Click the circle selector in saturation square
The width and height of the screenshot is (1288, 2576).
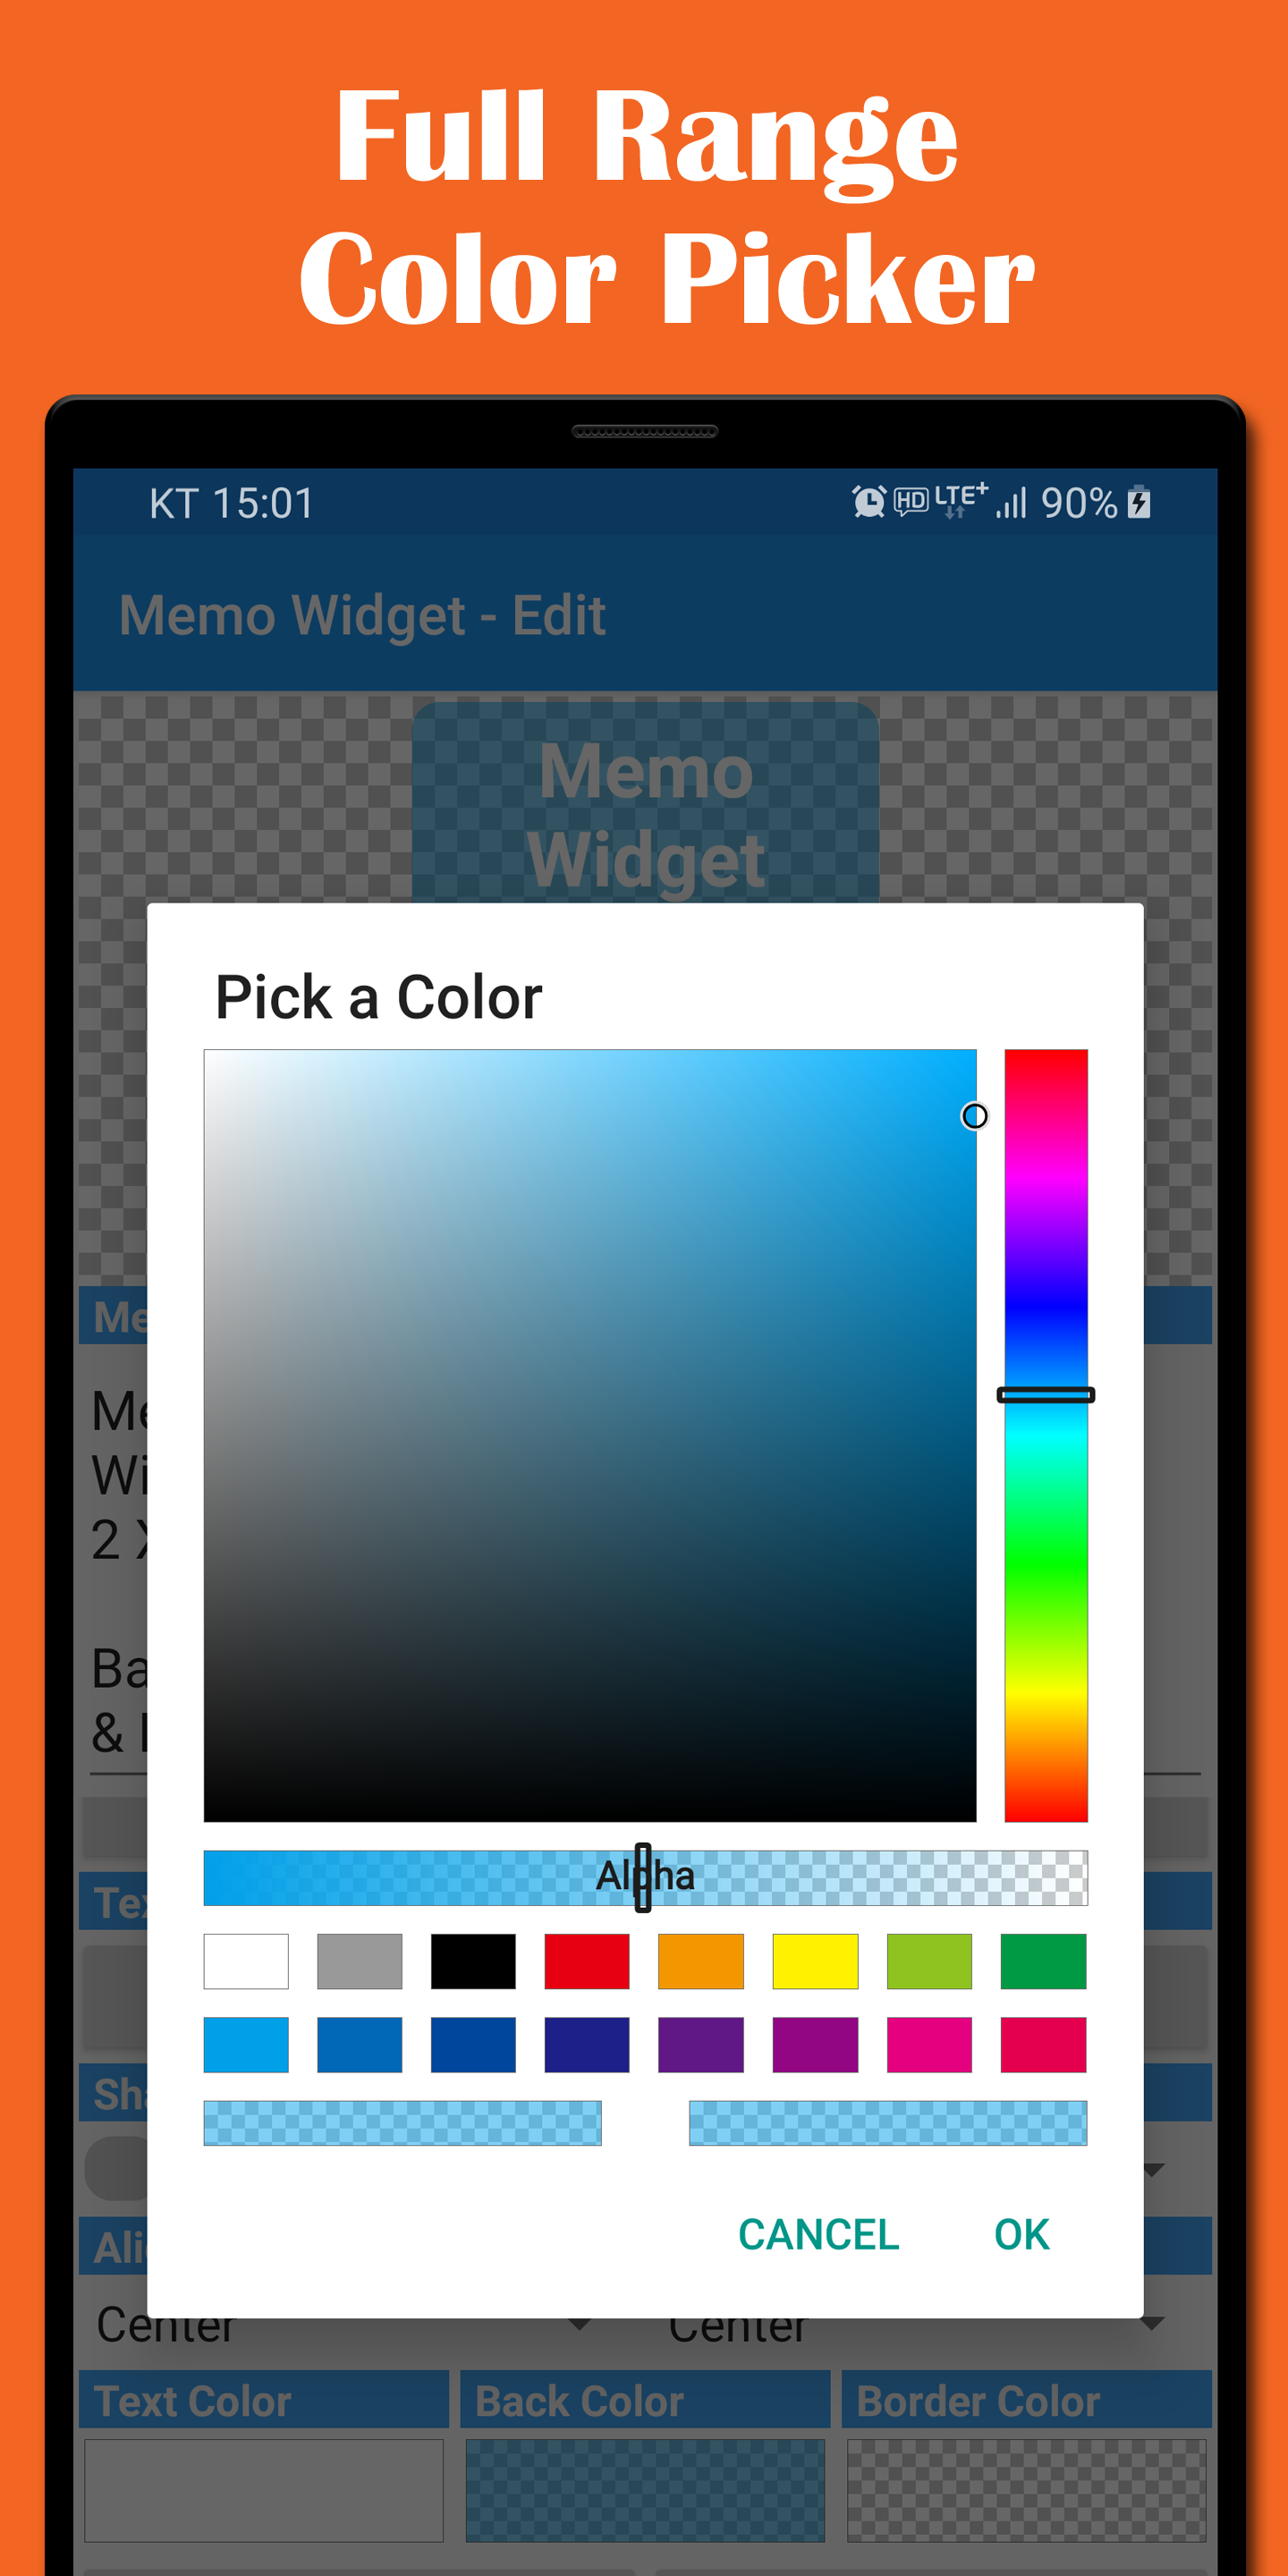tap(974, 1115)
